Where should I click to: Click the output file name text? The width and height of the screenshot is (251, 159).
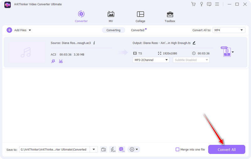[x=162, y=43]
